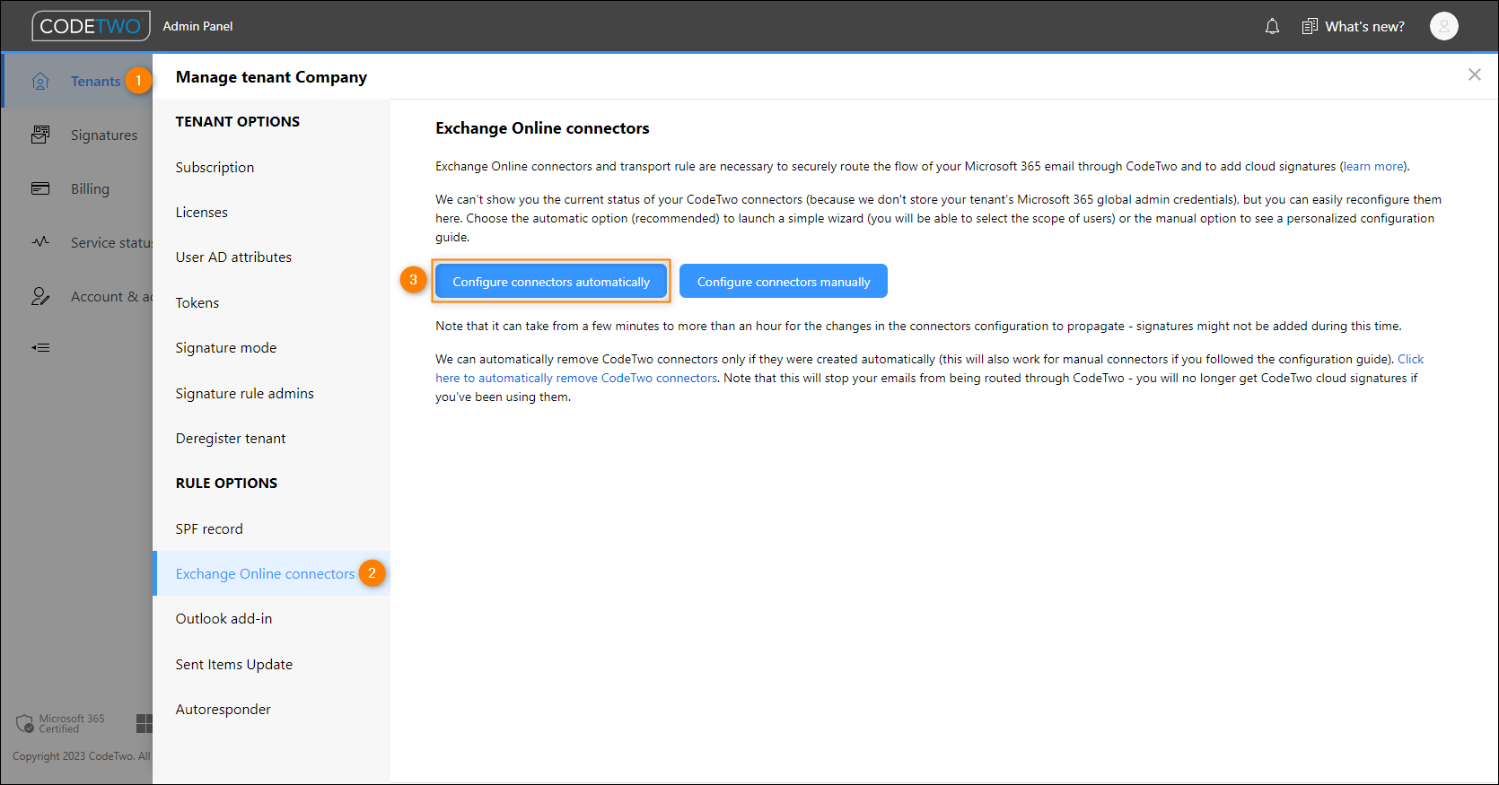Click the Account person icon
Viewport: 1499px width, 785px height.
(x=40, y=296)
